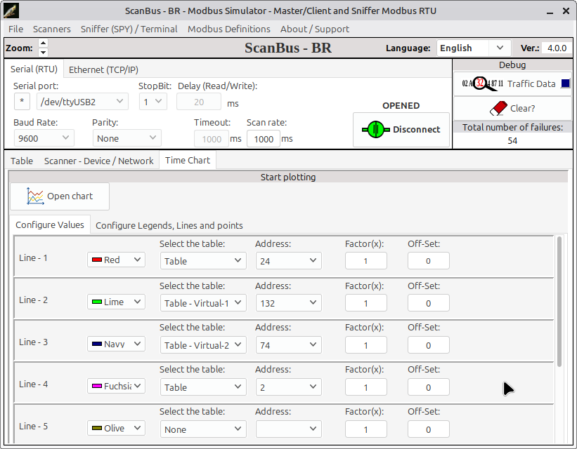Expand the Table - Virtual-2 dropdown
The width and height of the screenshot is (577, 449).
pos(203,345)
